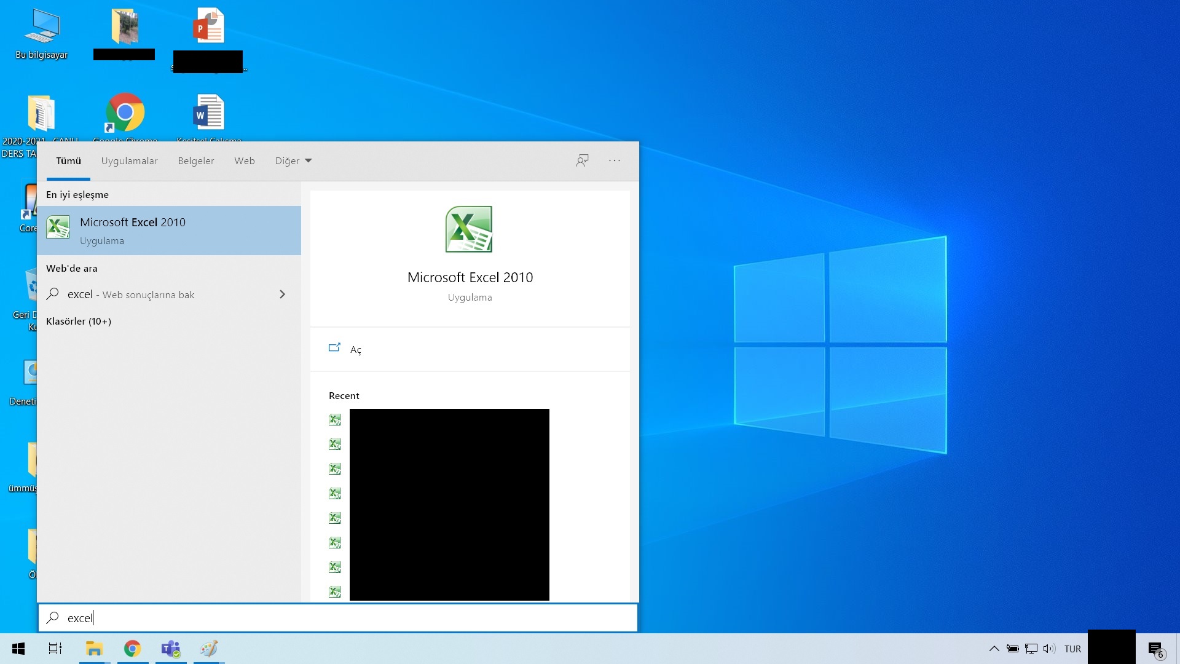The height and width of the screenshot is (664, 1180).
Task: Open the volume speaker tray icon
Action: coord(1049,649)
